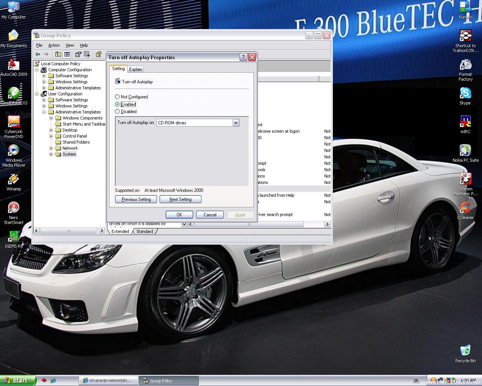The width and height of the screenshot is (482, 386).
Task: Open the Action menu
Action: 54,45
